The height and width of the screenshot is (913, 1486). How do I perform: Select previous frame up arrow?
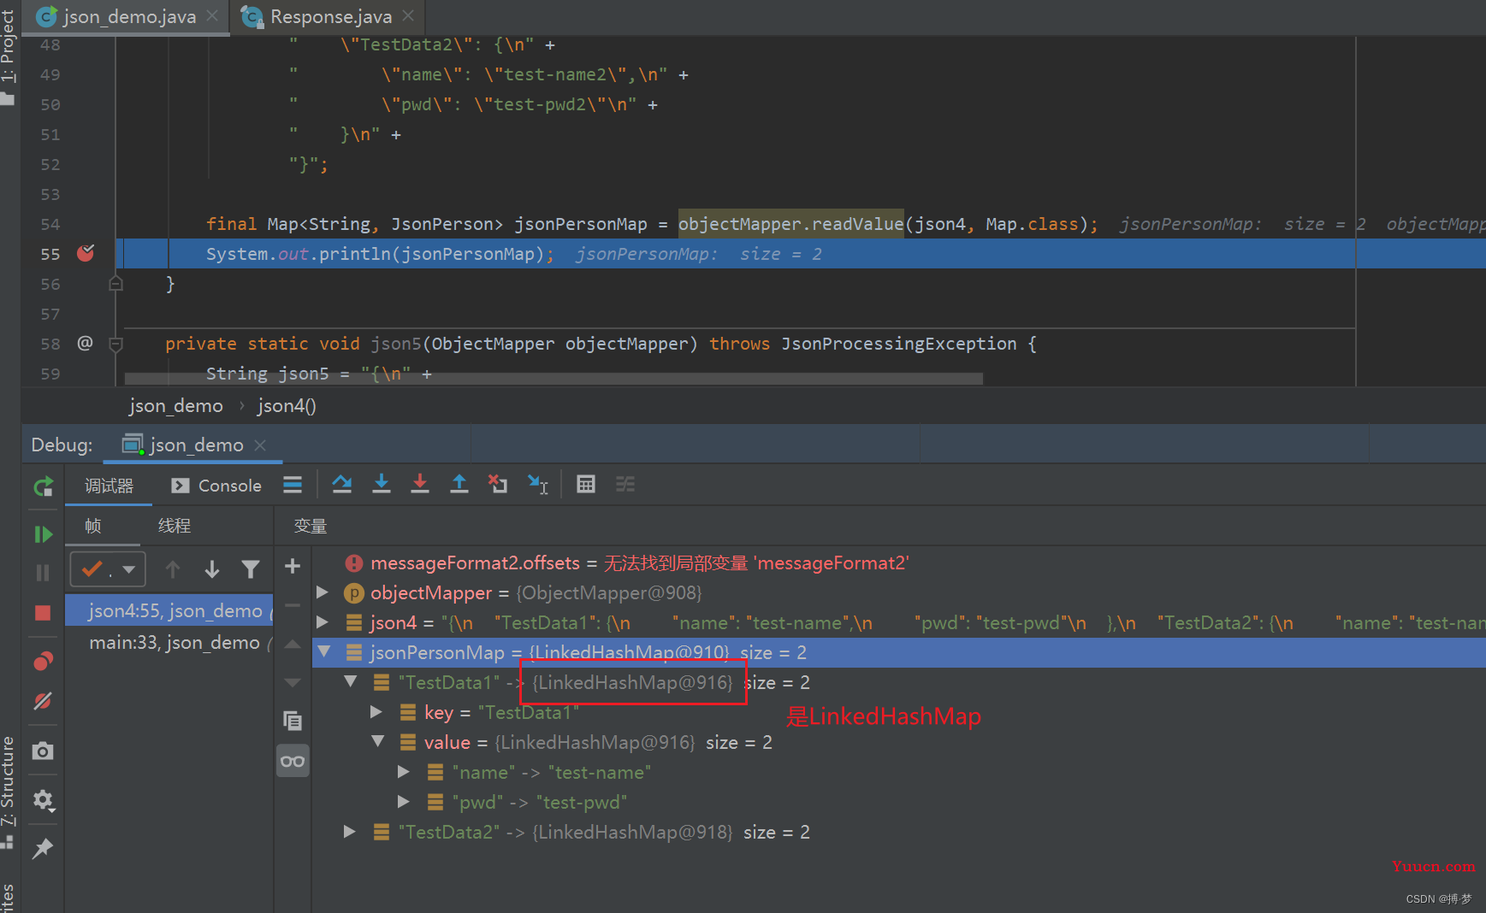173,569
